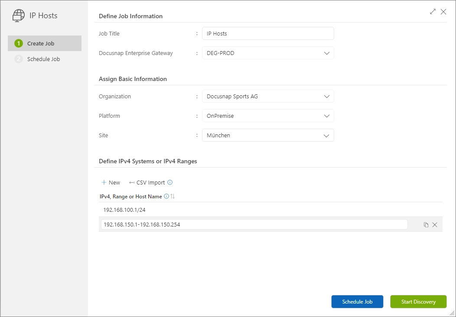Copy the 192.168.150.1 range row
Screen dimensions: 456x317
pyautogui.click(x=426, y=225)
